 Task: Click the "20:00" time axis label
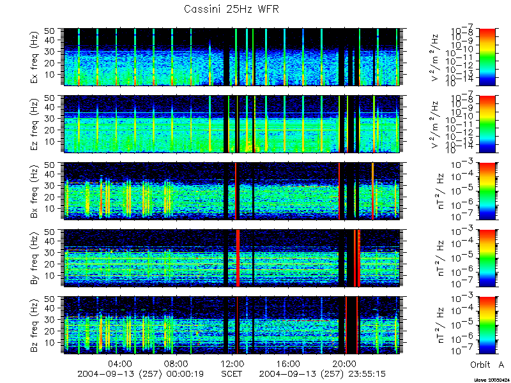coord(344,363)
